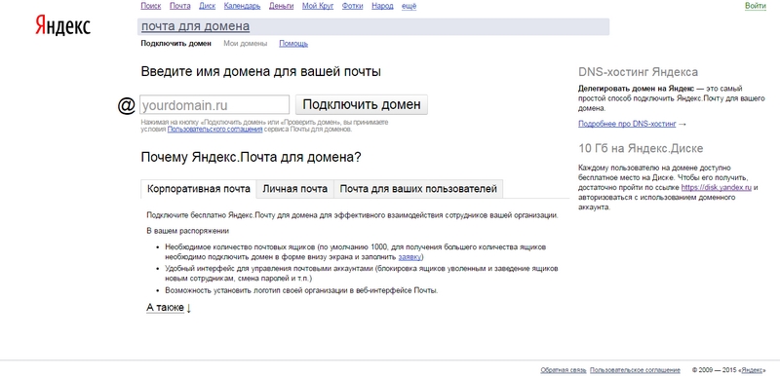Switch to the Корпоративная почта tab
The width and height of the screenshot is (780, 377).
coord(199,189)
